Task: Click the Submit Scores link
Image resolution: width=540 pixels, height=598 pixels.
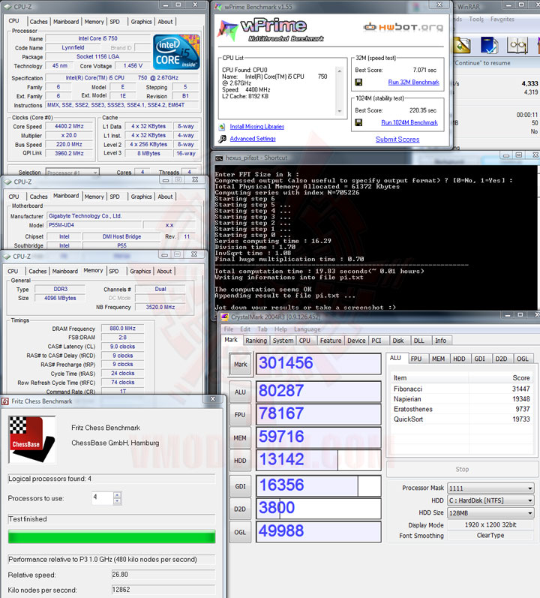Action: (x=397, y=140)
